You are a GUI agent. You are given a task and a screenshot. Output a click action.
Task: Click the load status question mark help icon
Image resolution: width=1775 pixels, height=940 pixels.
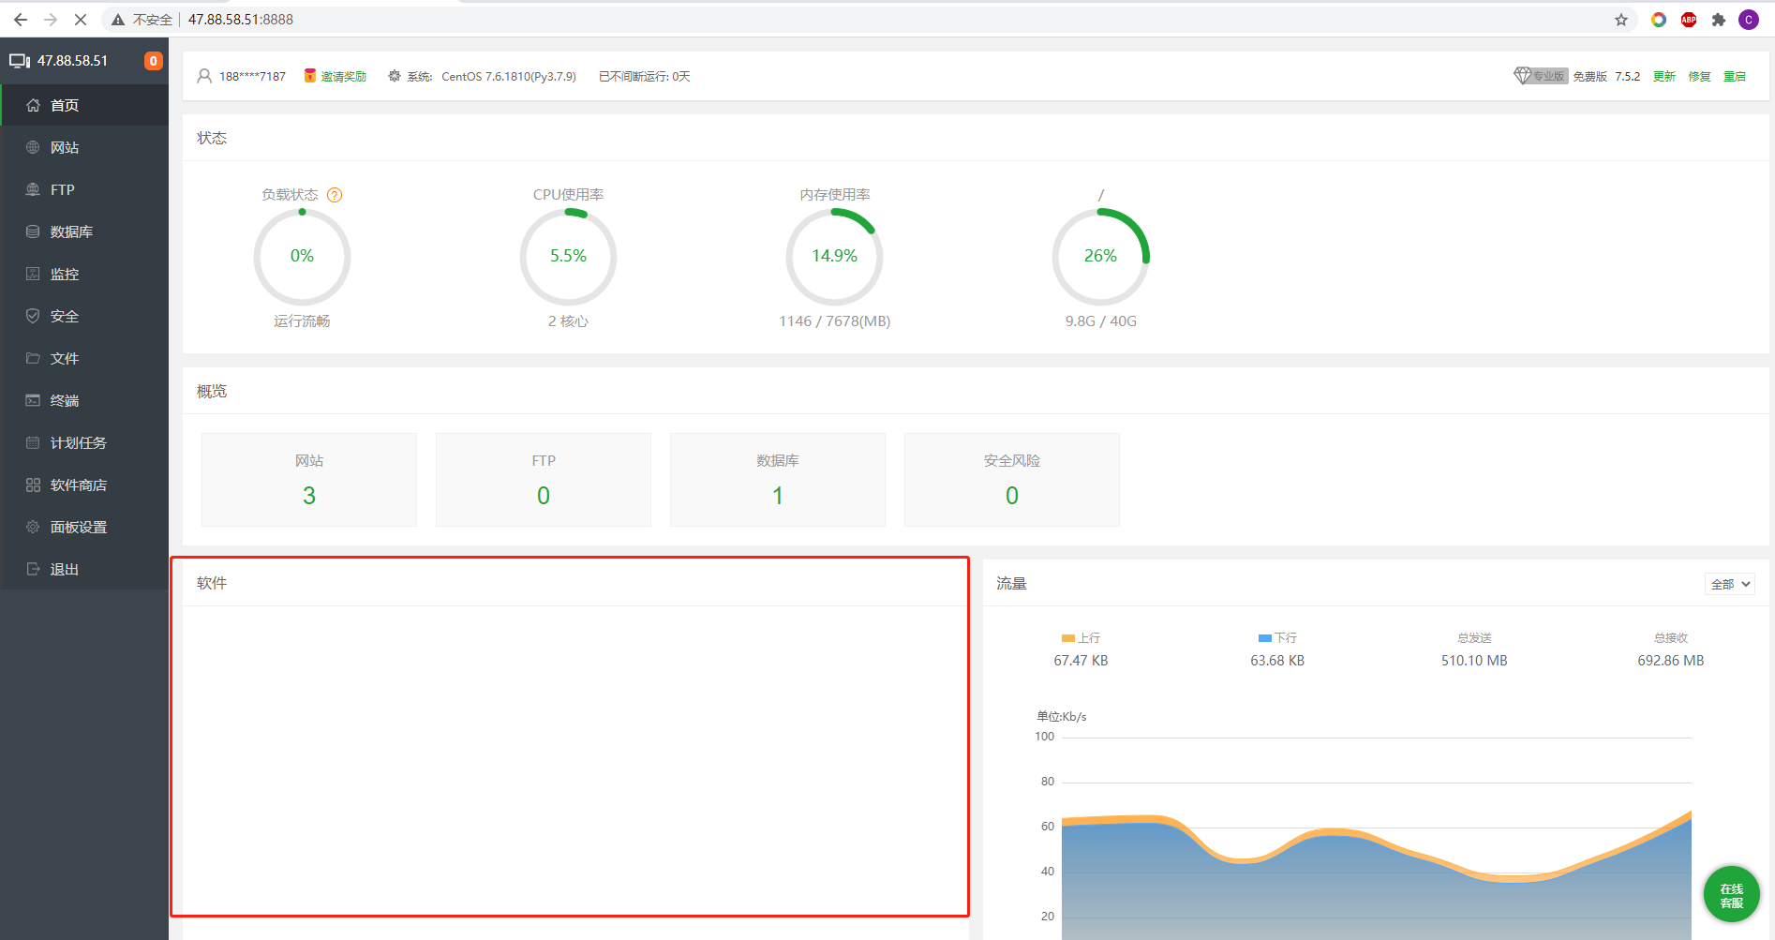tap(335, 195)
